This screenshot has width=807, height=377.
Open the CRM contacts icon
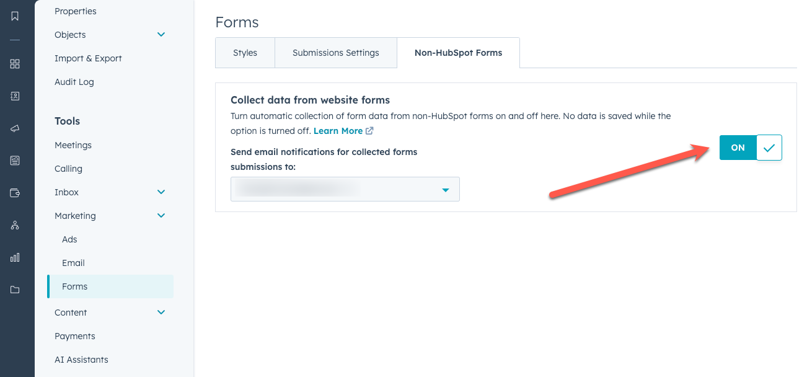coord(15,96)
